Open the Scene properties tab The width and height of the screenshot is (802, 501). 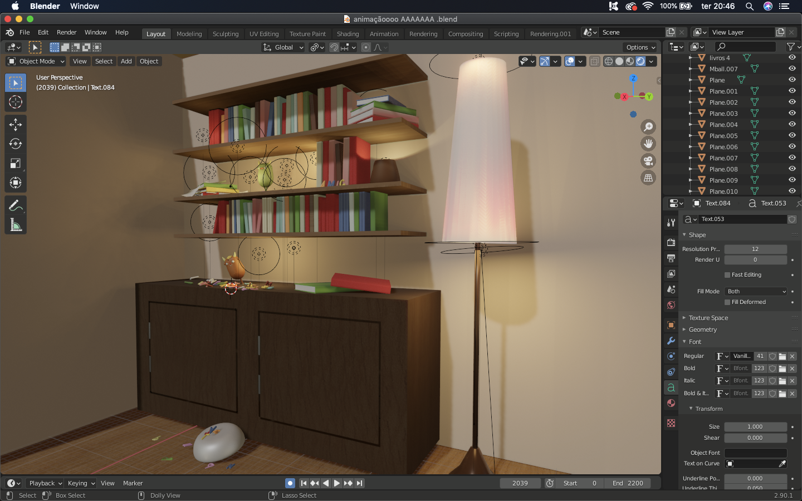(x=671, y=289)
